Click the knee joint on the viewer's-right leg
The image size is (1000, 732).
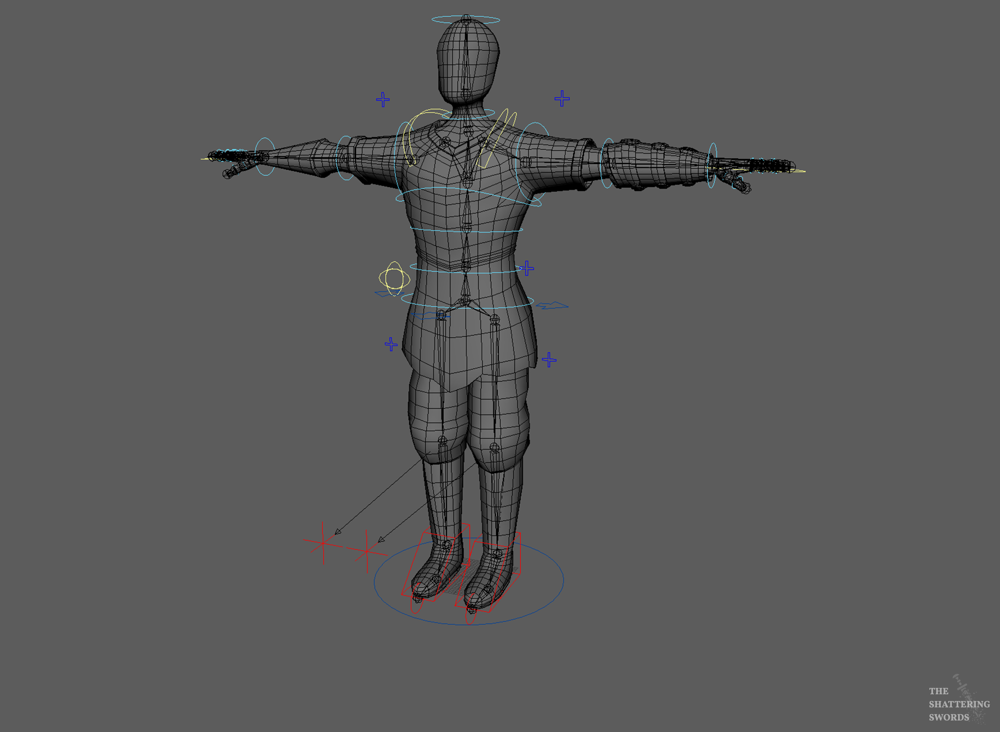point(494,448)
